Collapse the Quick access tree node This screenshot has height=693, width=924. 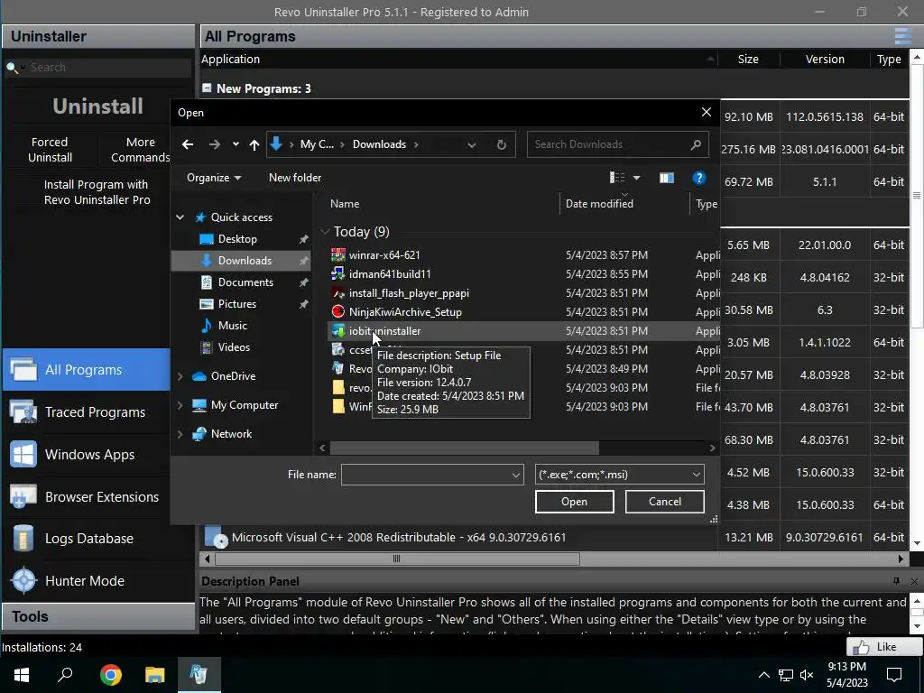click(180, 217)
